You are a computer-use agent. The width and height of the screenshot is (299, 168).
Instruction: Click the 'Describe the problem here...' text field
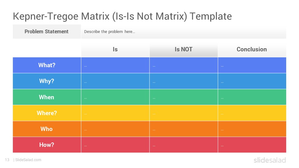[184, 32]
